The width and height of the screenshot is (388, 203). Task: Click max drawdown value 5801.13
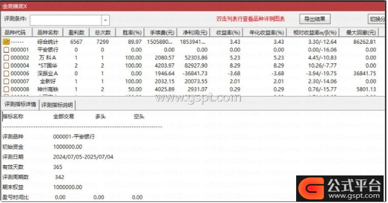(x=366, y=89)
